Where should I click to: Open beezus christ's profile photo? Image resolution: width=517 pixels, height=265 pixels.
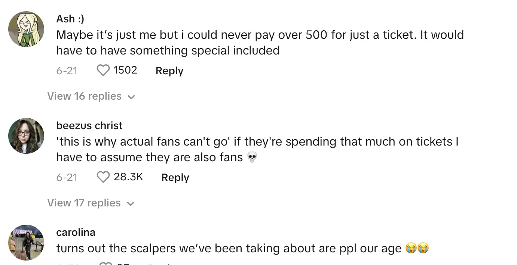pos(26,136)
